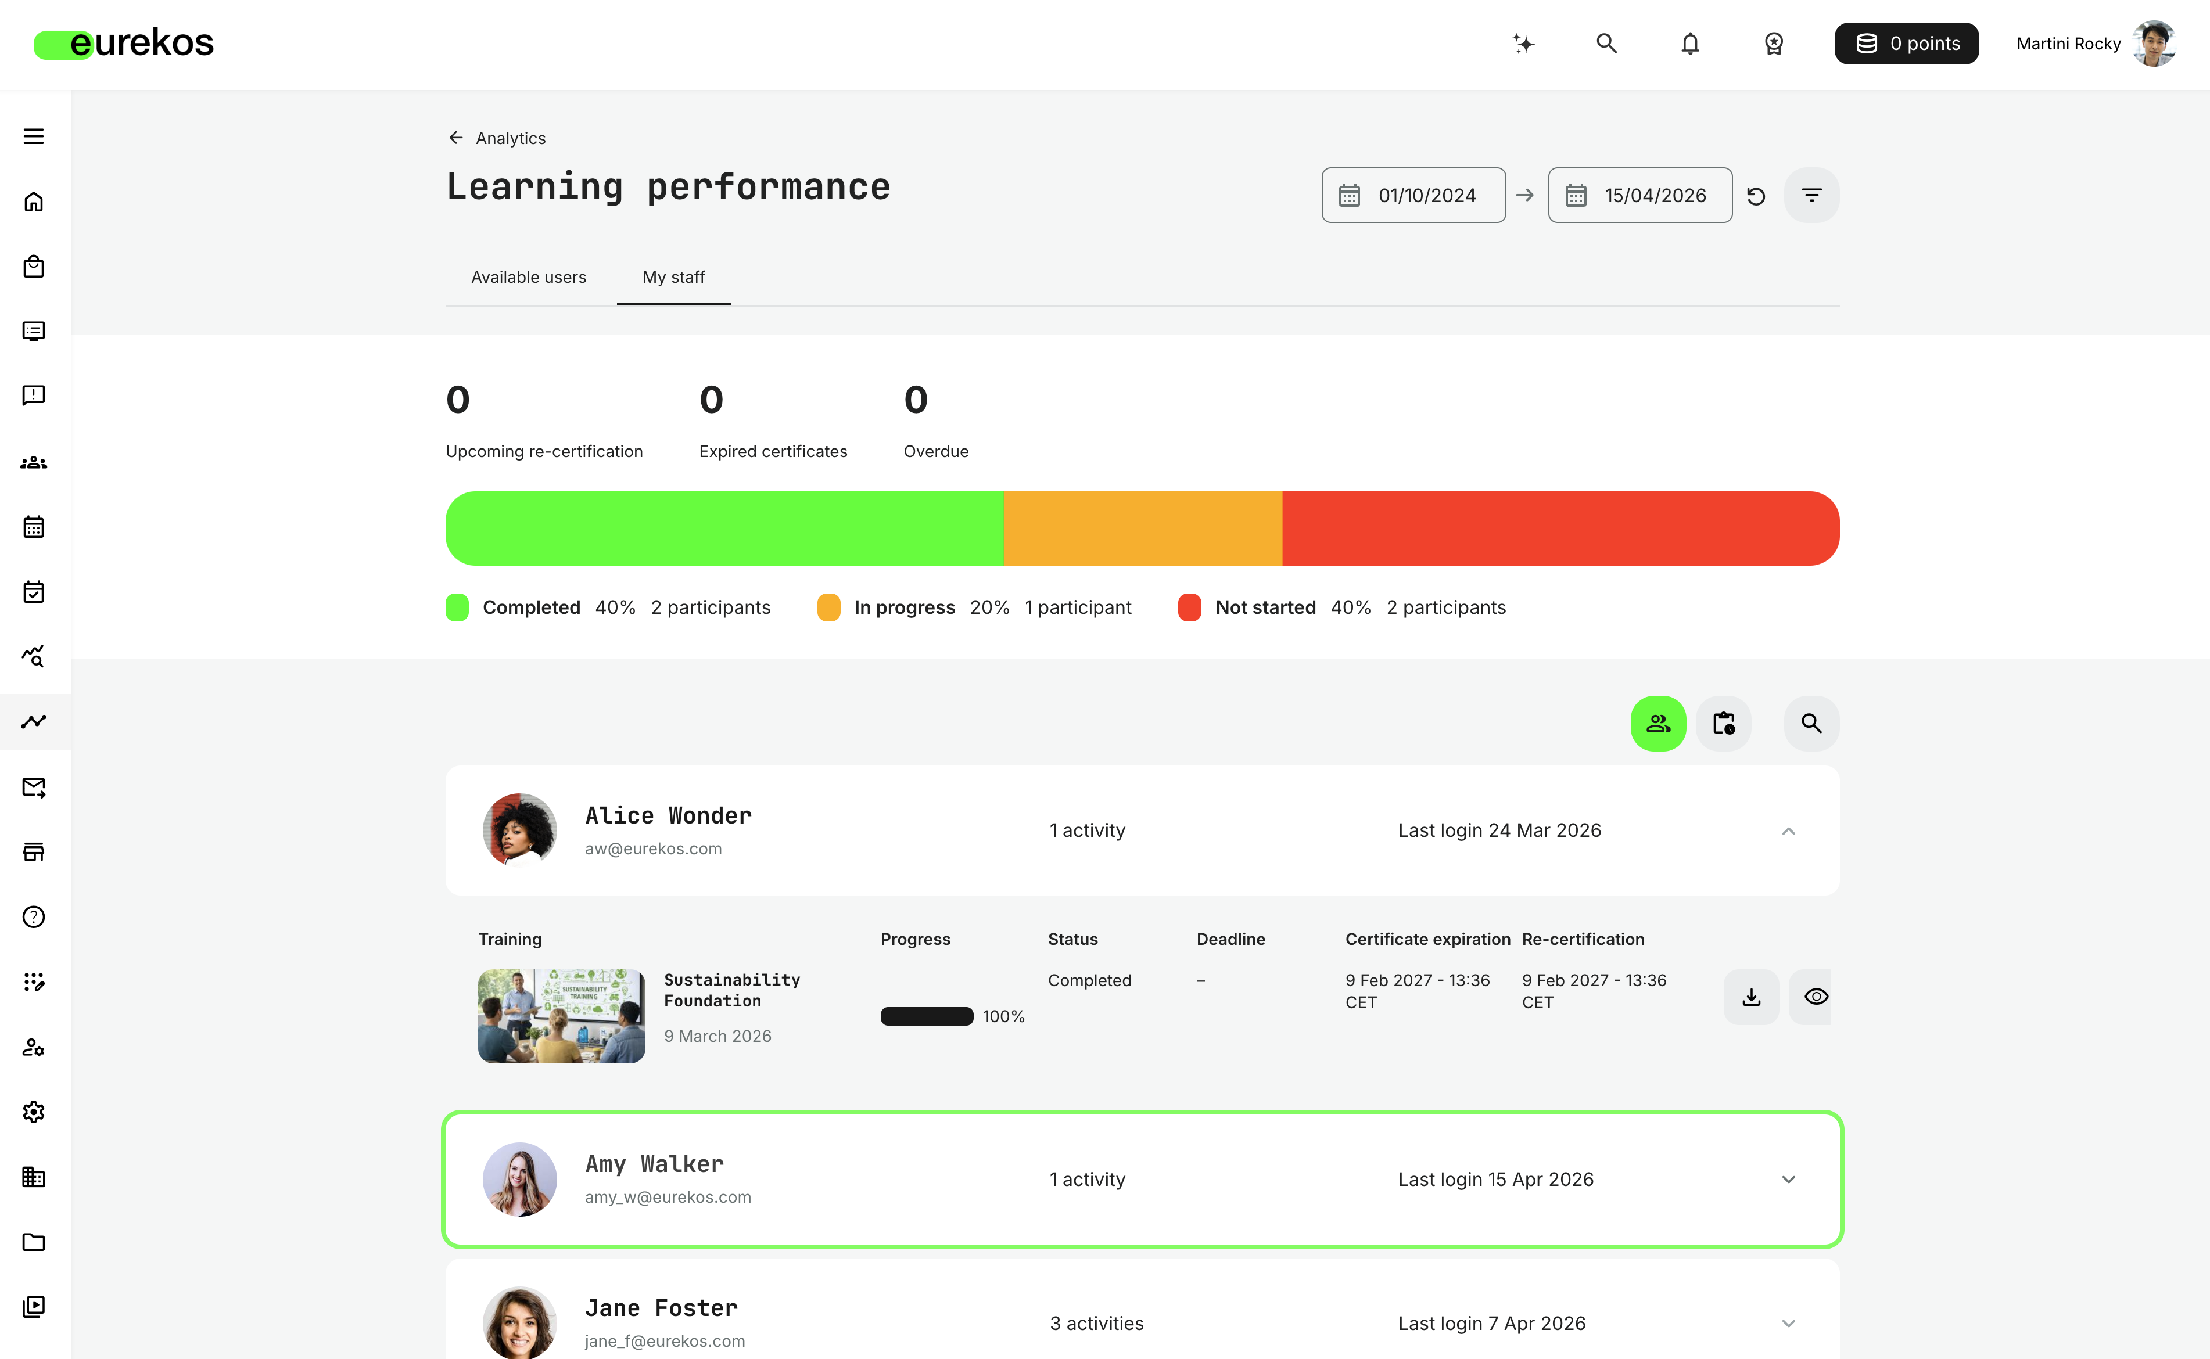
Task: Click Alice Wonder's avatar
Action: (520, 831)
